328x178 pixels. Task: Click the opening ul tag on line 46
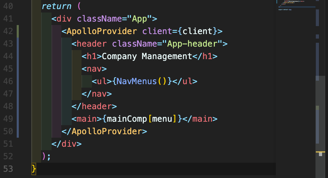click(x=102, y=81)
